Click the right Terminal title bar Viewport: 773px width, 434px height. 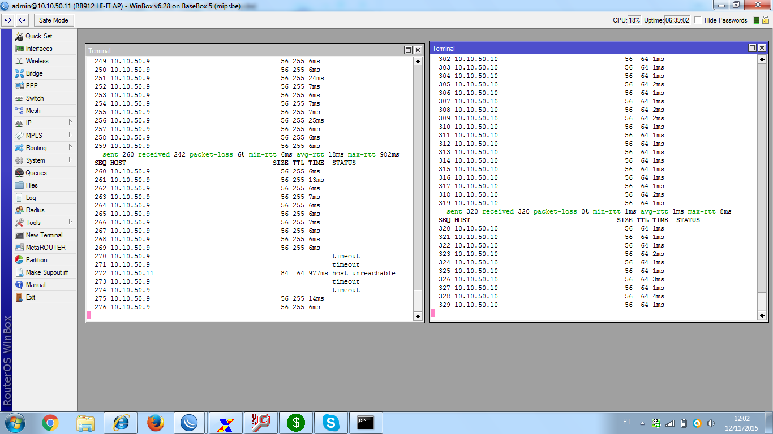(x=589, y=48)
